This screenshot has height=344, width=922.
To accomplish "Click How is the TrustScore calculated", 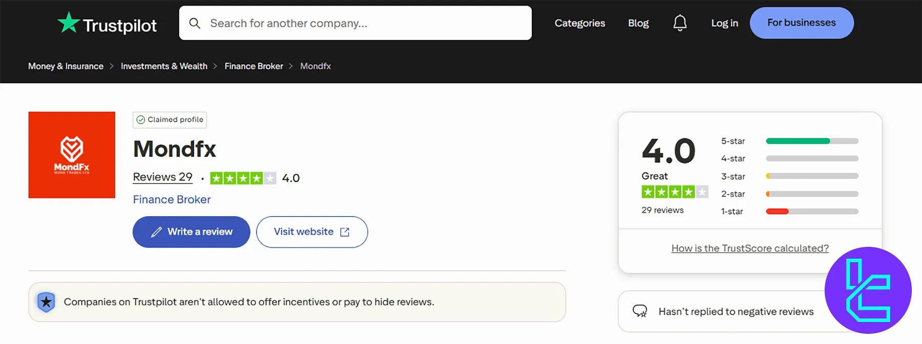I will [749, 248].
